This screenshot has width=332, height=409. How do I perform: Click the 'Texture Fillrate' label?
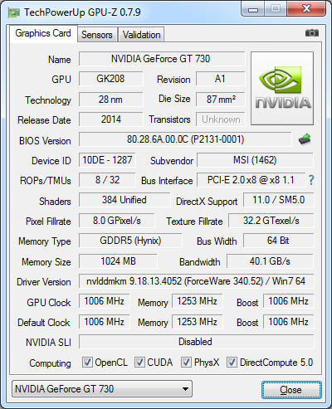click(x=194, y=222)
